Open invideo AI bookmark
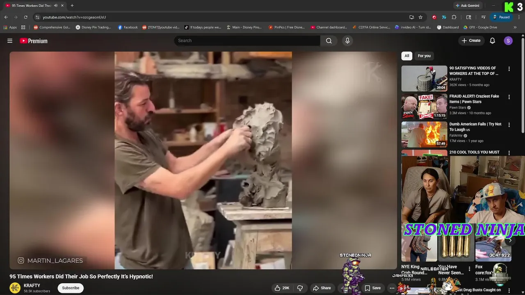Screen dimensions: 525x295 tap(413, 27)
